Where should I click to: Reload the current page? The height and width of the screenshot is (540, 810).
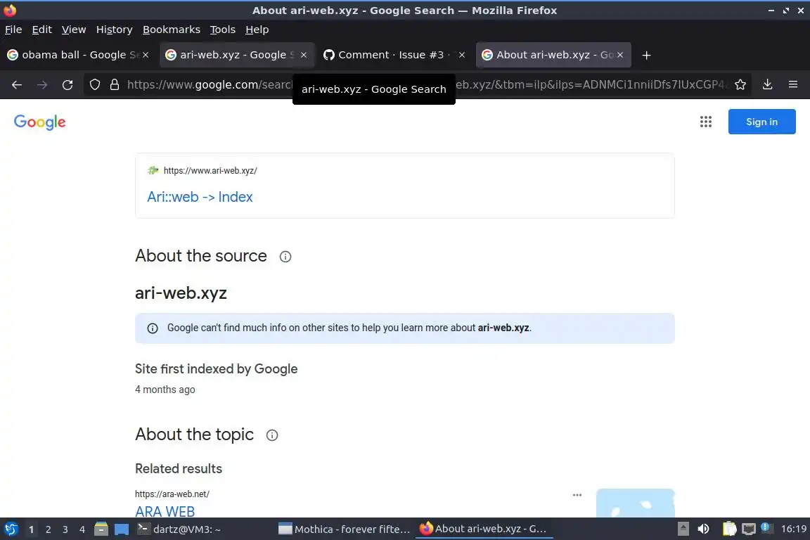coord(67,85)
